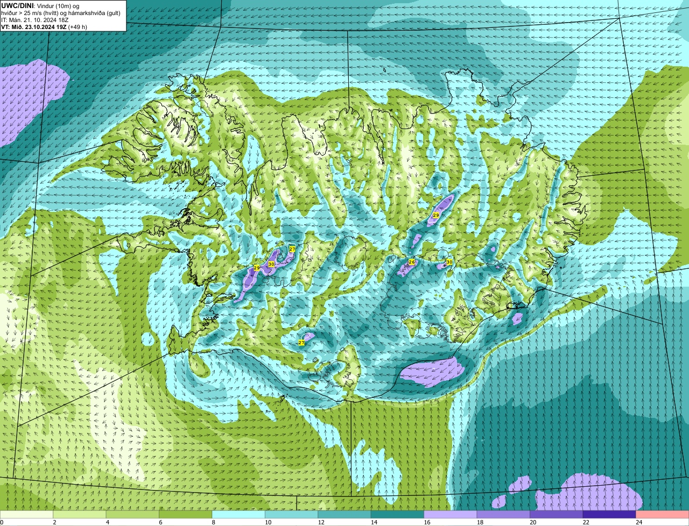Viewport: 689px width, 526px height.
Task: Pick the 22–24 m/s dark indigo legend swatch
Action: pos(609,514)
